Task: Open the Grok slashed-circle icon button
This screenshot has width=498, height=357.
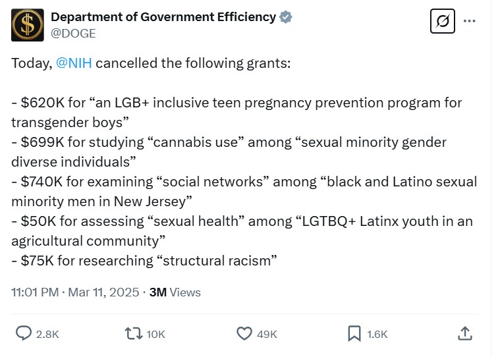Action: [x=443, y=22]
